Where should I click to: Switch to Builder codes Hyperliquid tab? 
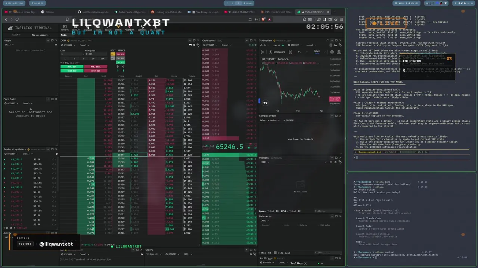click(x=131, y=12)
